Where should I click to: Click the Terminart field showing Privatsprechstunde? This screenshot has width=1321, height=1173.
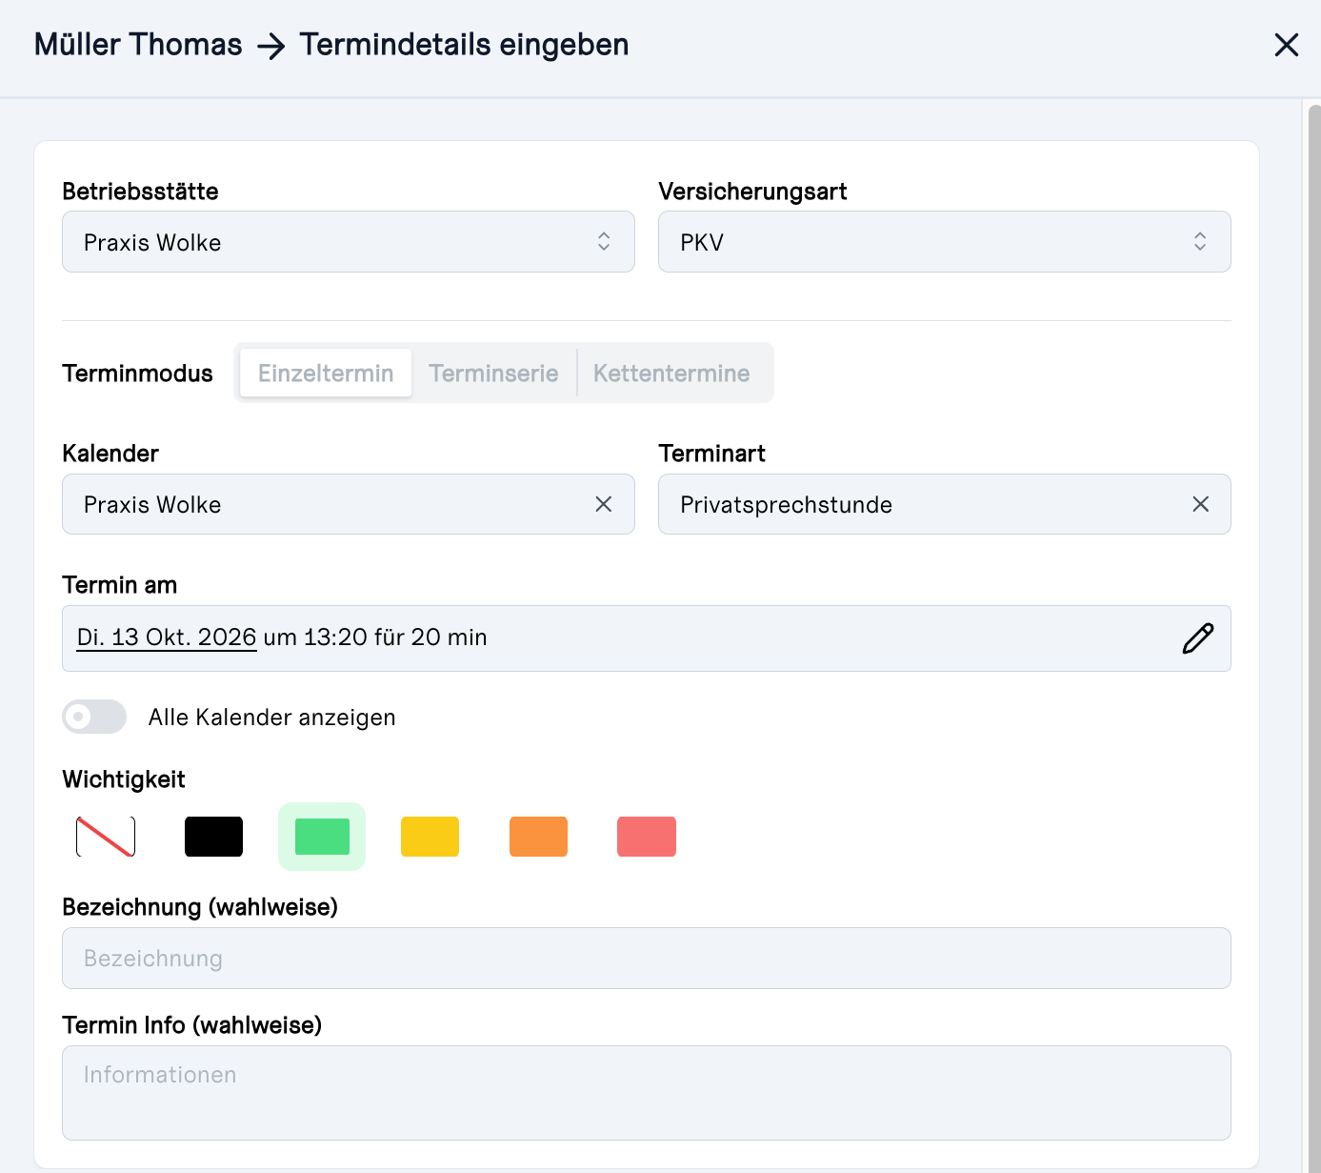click(945, 504)
